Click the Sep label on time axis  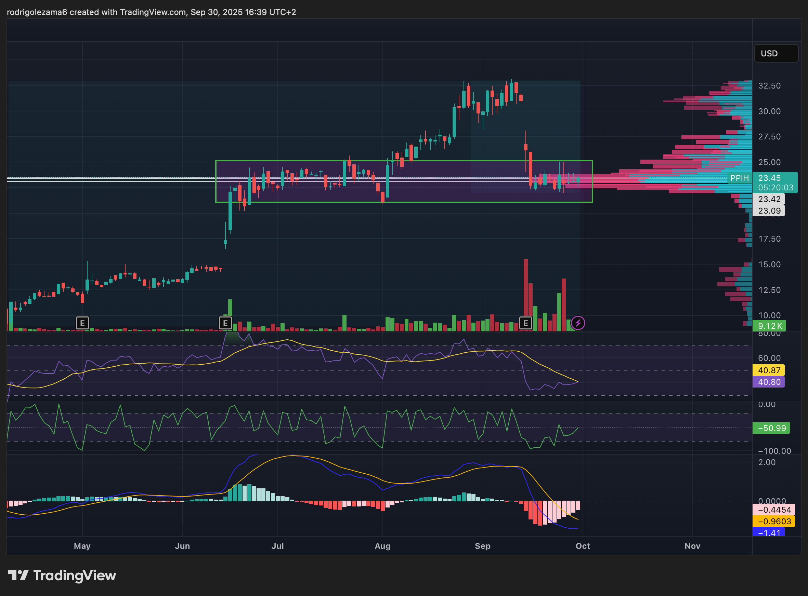pos(482,546)
